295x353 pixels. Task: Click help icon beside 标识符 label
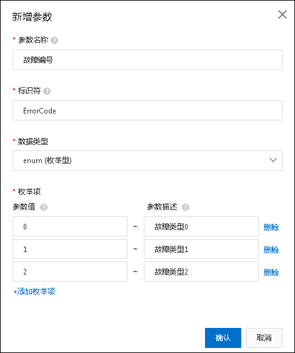point(47,91)
